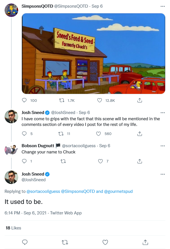Reply to SimpsonsQOTD tweet with 100 comments

coord(24,100)
